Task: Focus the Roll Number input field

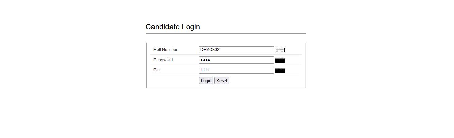Action: pos(236,50)
